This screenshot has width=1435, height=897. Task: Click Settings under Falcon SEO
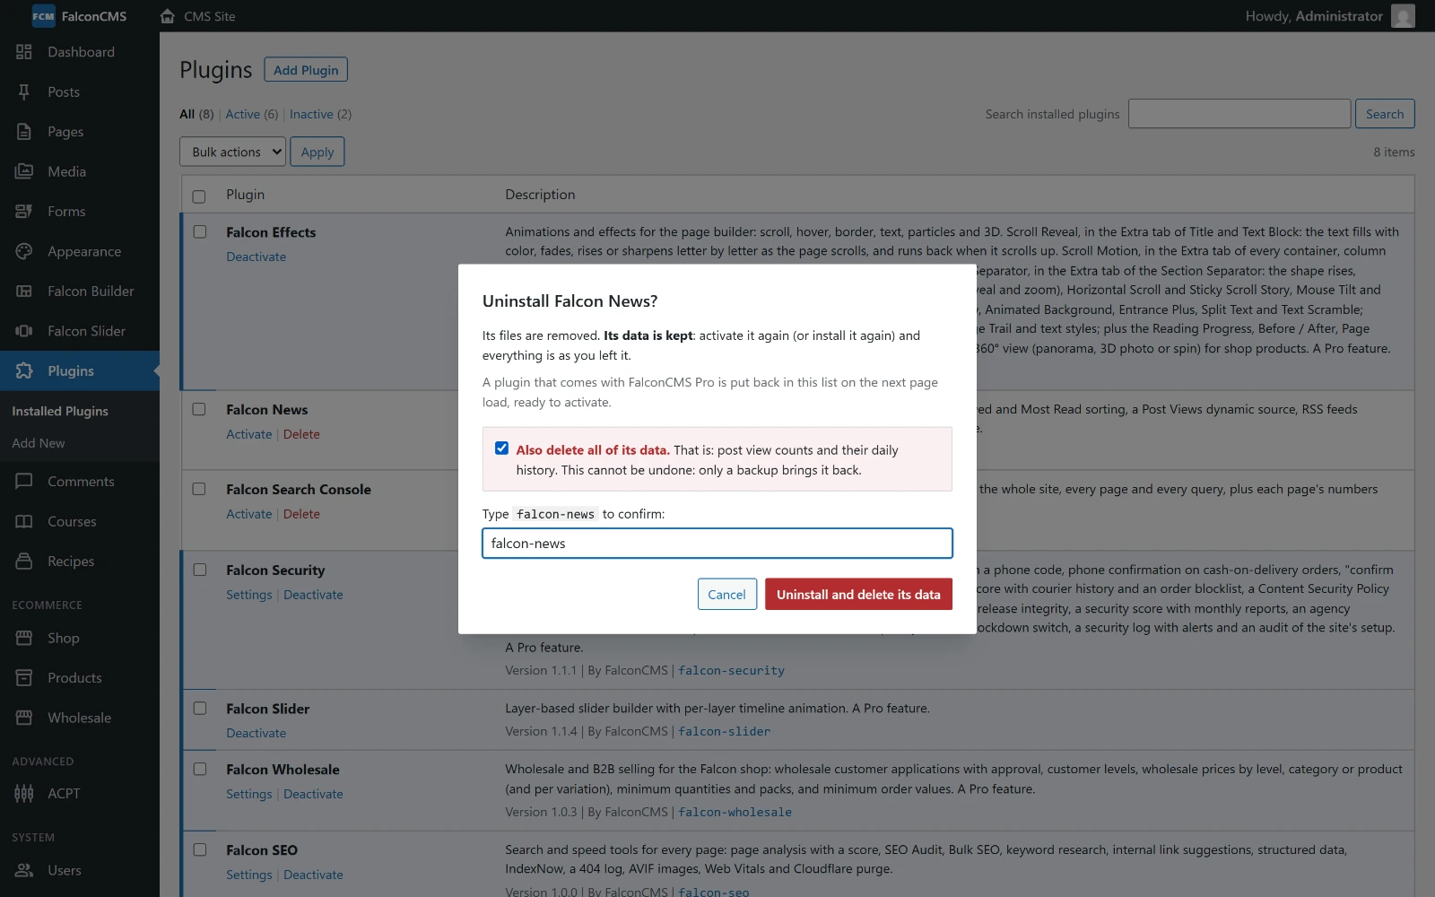[249, 875]
